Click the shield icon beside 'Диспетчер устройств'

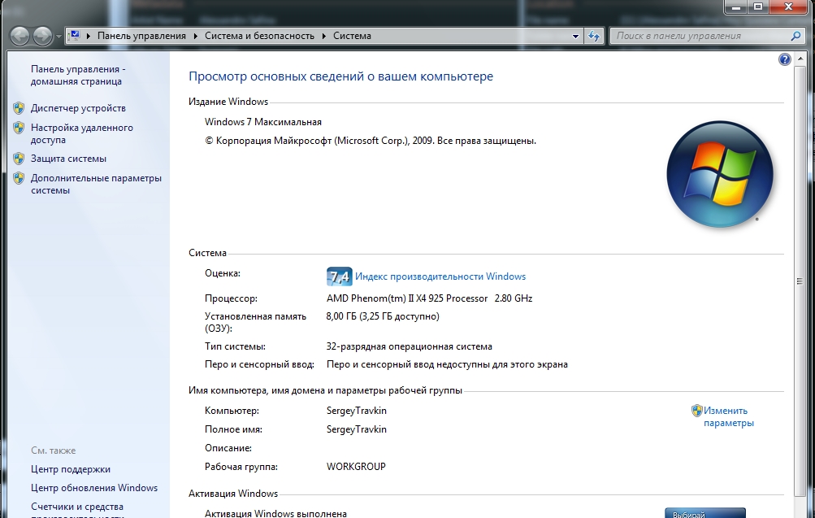click(19, 108)
